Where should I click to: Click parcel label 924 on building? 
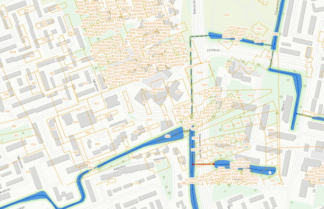(x=178, y=93)
